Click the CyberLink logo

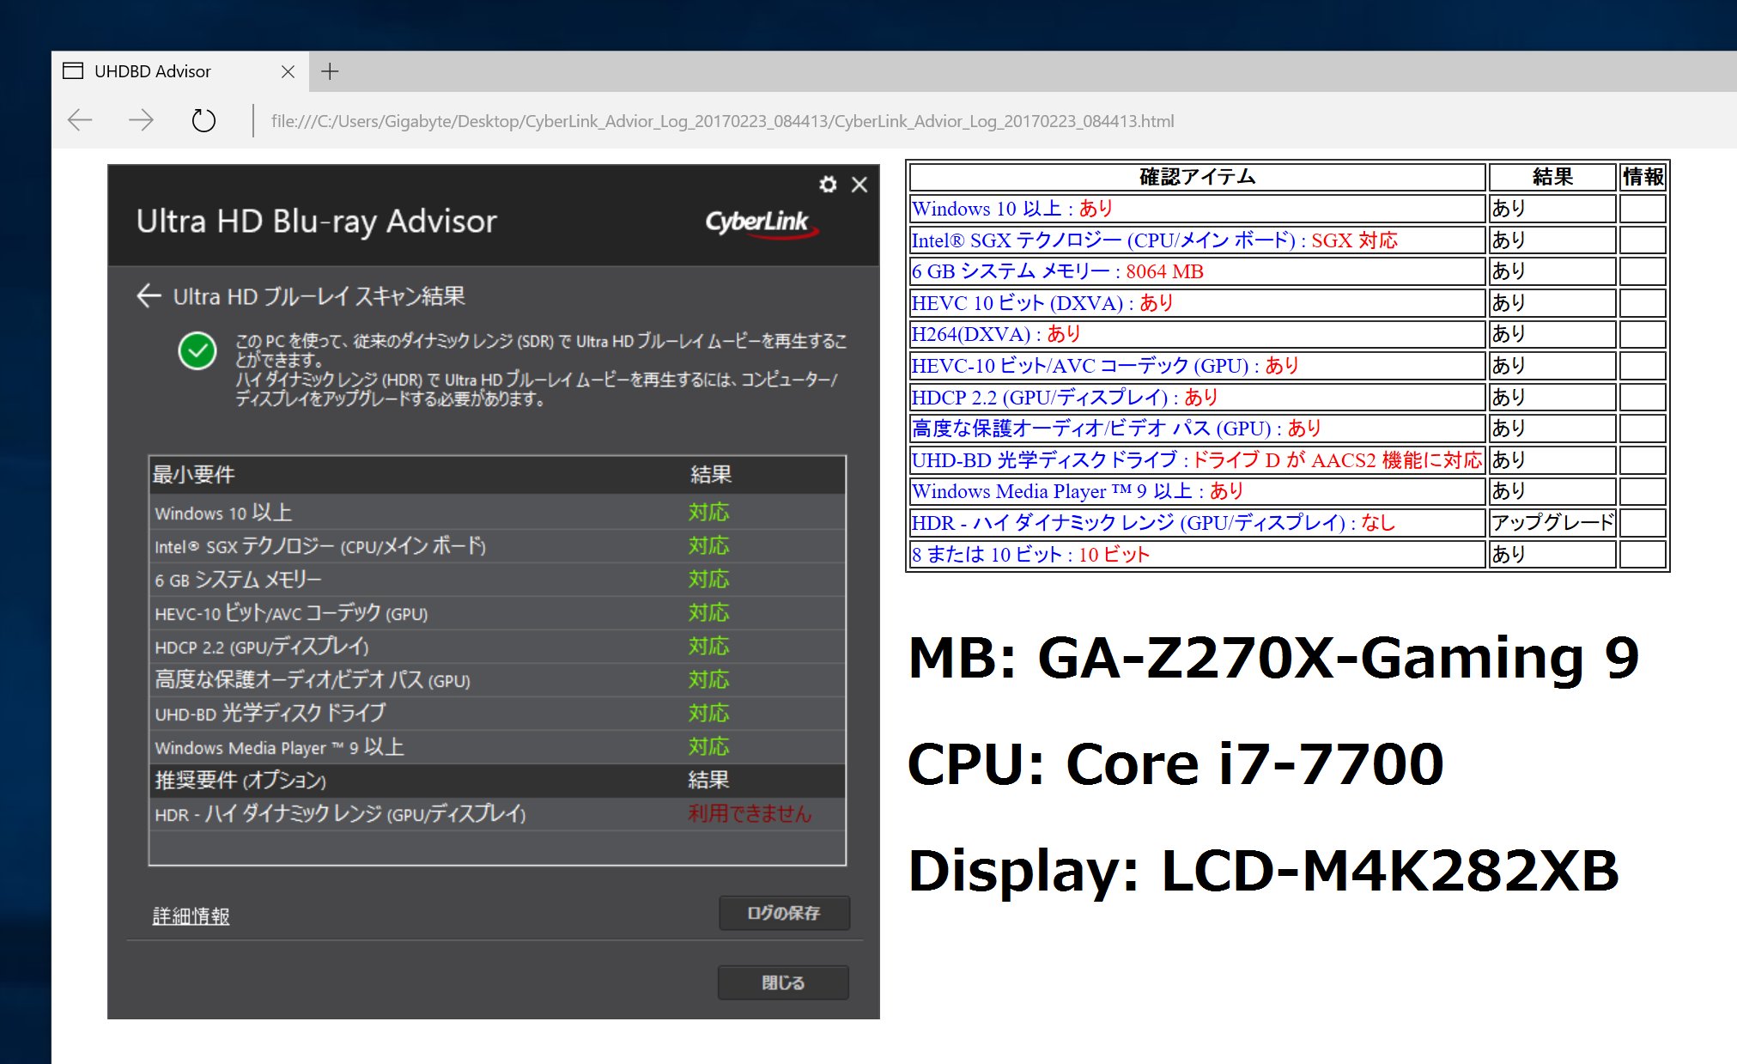click(759, 222)
